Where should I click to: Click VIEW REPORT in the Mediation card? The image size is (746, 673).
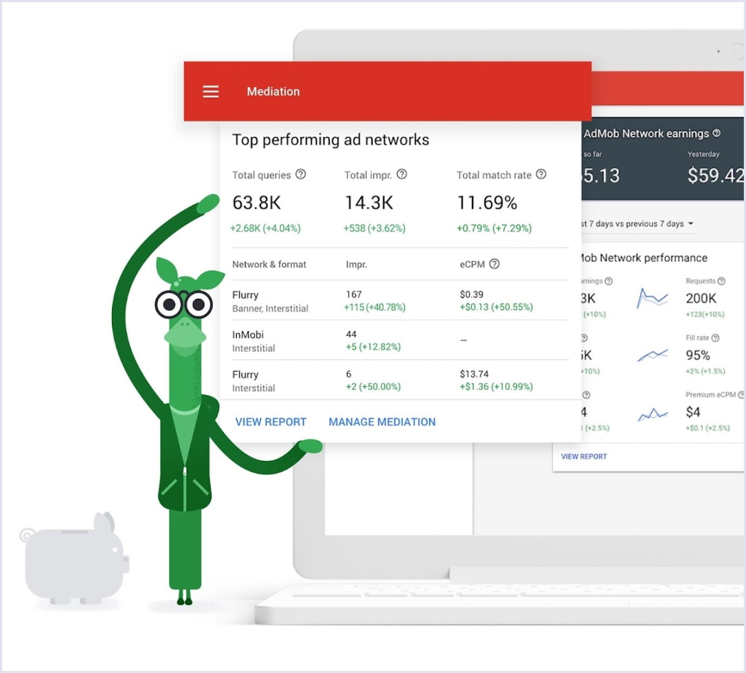click(271, 422)
